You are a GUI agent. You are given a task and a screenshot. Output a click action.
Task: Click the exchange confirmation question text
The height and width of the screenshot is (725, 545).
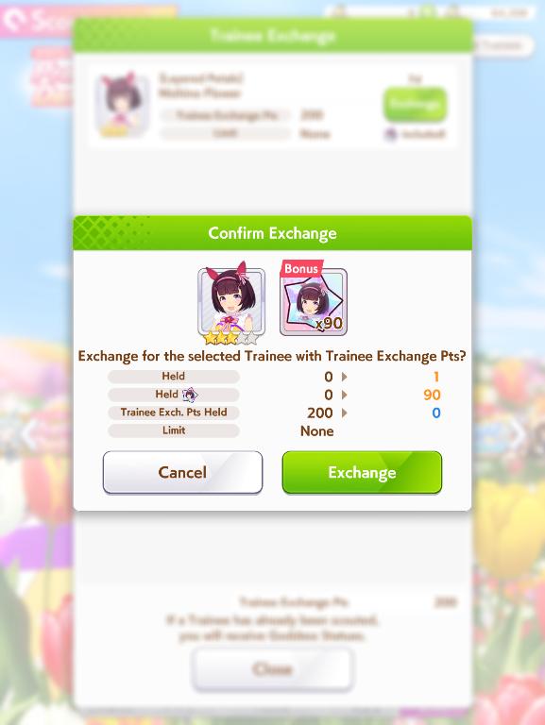[272, 356]
